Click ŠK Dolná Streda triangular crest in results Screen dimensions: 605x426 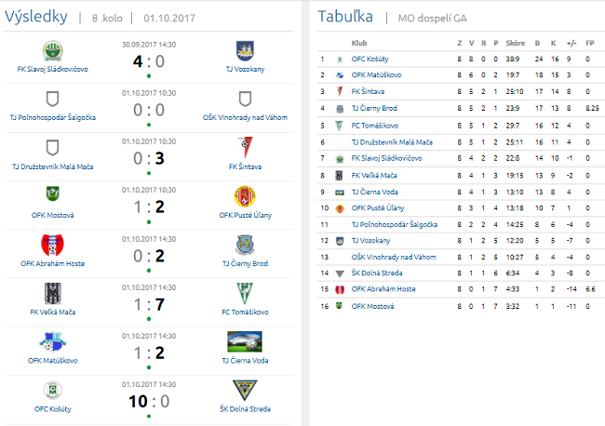click(244, 389)
